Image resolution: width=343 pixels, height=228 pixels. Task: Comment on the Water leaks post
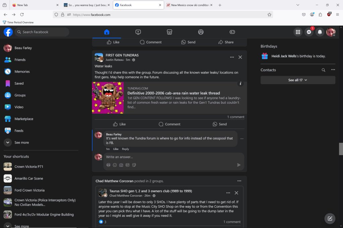pyautogui.click(x=170, y=124)
